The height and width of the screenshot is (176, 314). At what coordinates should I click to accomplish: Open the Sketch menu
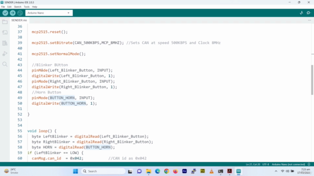(x=18, y=7)
